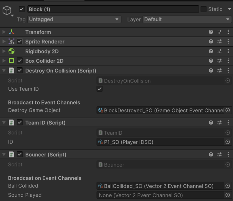Select the BallCollided_SO reference field
The width and height of the screenshot is (233, 201).
(160, 186)
